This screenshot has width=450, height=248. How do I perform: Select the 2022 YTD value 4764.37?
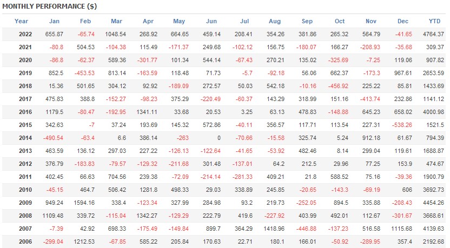433,34
